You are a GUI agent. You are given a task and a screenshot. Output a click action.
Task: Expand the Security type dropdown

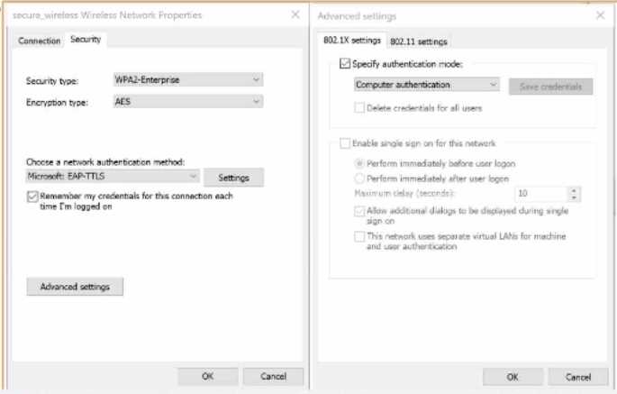tap(187, 80)
